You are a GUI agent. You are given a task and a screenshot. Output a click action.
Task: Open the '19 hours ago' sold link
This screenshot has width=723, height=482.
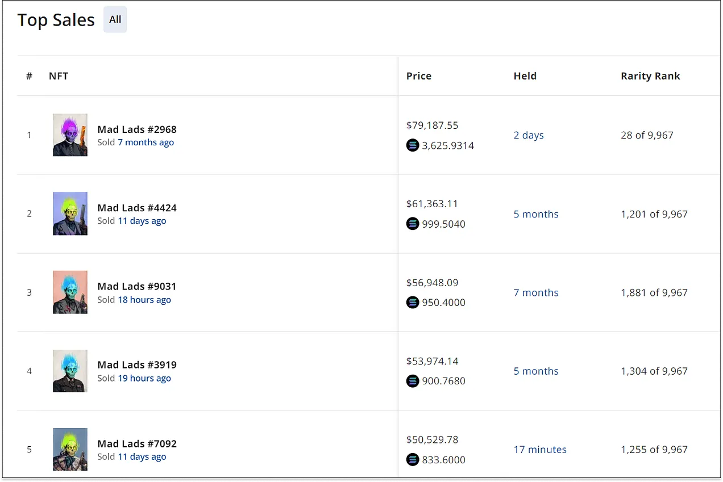[x=144, y=378]
